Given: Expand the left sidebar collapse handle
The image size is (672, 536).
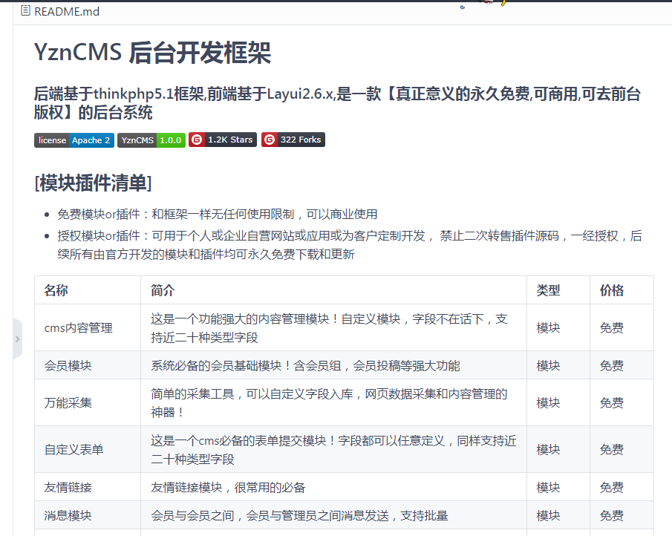Looking at the screenshot, I should pyautogui.click(x=17, y=339).
